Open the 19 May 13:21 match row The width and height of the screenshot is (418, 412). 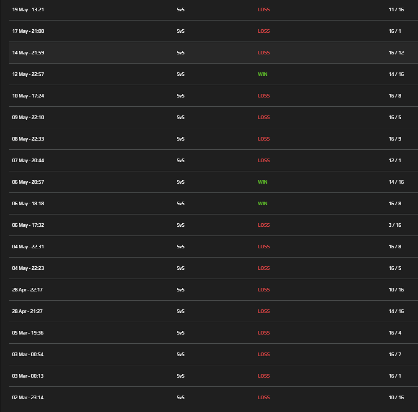pyautogui.click(x=28, y=10)
